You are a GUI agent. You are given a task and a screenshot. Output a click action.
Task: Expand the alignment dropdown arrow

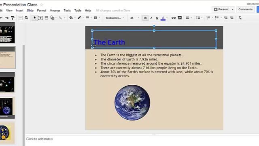tap(191, 18)
